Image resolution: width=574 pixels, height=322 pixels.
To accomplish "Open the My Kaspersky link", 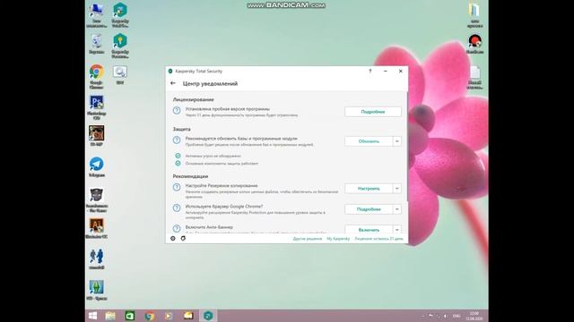I will tap(338, 239).
